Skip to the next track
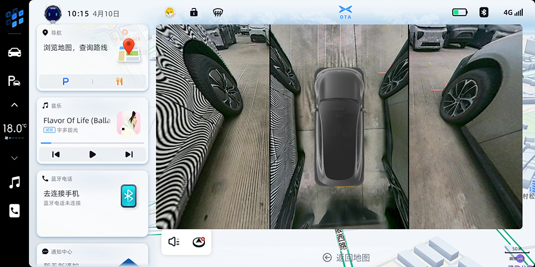535x267 pixels. pyautogui.click(x=129, y=154)
